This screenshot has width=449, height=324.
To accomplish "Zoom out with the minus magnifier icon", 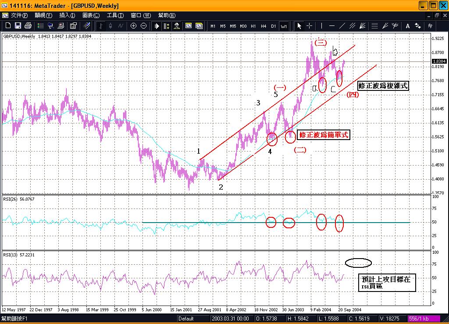I will coord(144,26).
